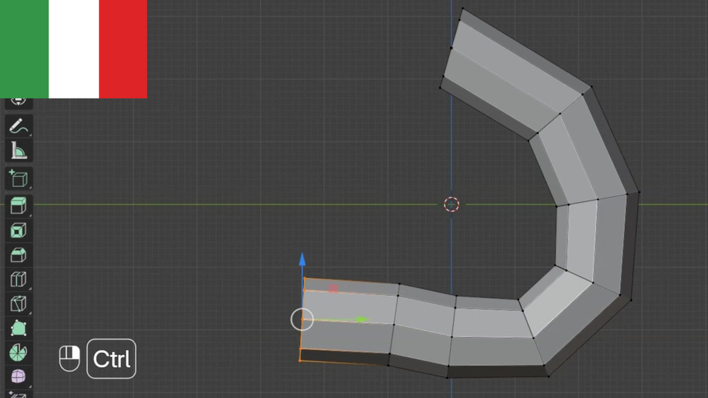Select the Smooth vertices tool
This screenshot has width=708, height=398.
coord(18,376)
